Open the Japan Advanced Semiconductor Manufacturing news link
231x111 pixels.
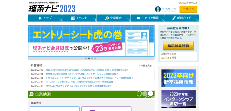(x=87, y=70)
